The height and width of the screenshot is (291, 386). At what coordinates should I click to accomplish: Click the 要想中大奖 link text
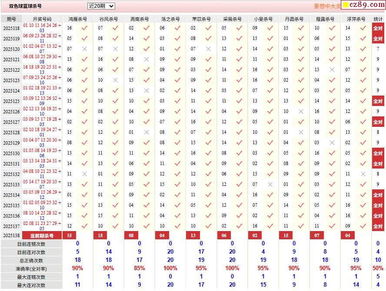tap(327, 7)
